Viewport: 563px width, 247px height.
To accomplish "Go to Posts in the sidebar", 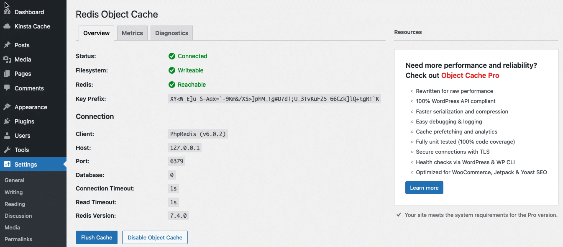I will 33,45.
